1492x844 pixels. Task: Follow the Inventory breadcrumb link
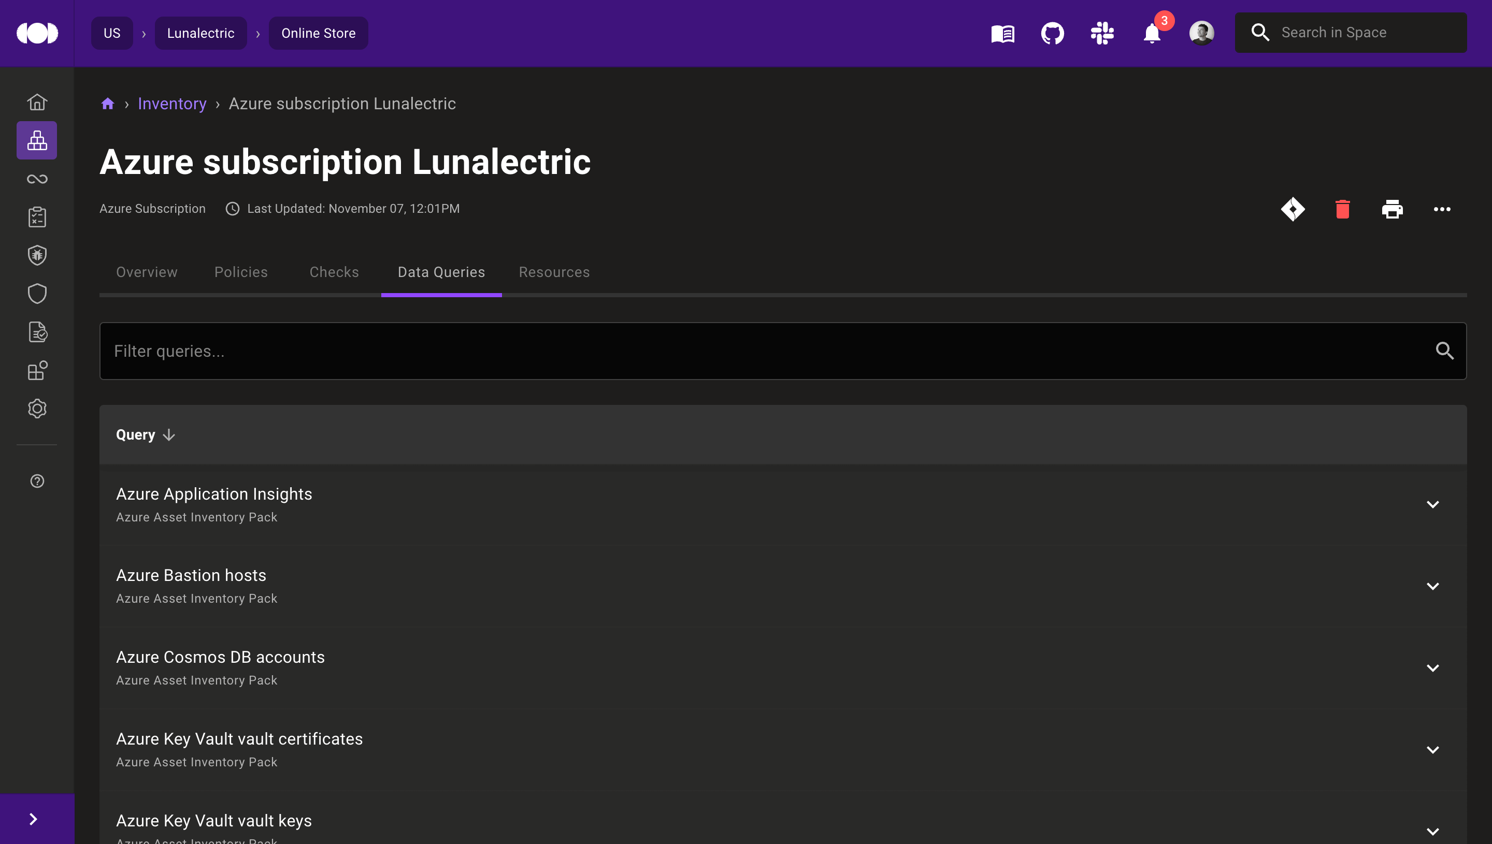pyautogui.click(x=171, y=104)
